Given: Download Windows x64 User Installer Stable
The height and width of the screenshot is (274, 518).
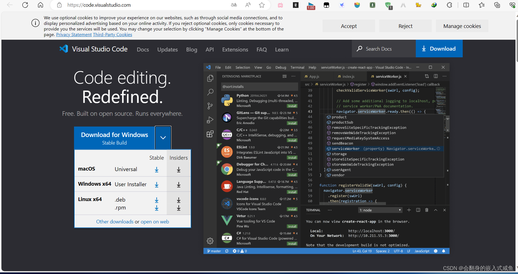Looking at the screenshot, I should click(x=157, y=185).
